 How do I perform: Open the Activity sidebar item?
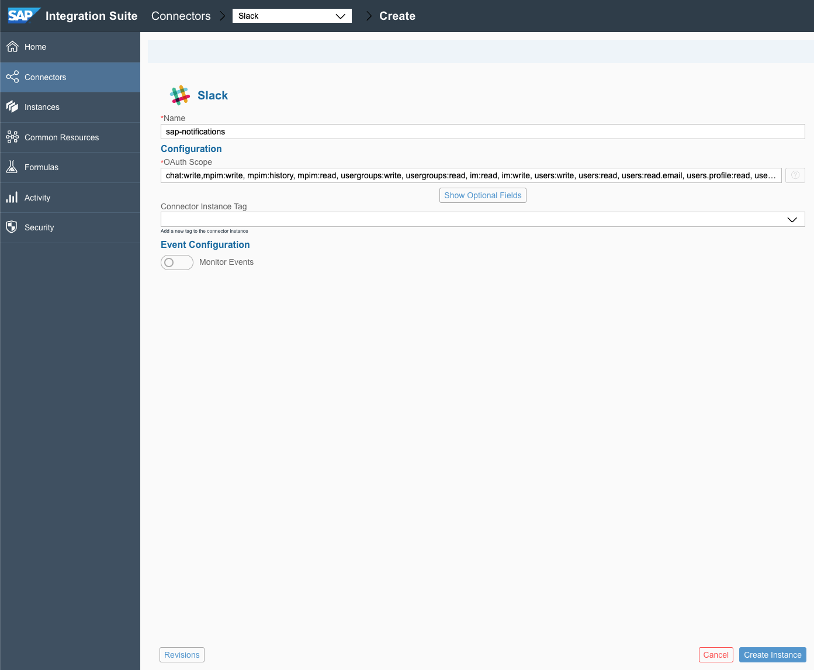tap(70, 198)
